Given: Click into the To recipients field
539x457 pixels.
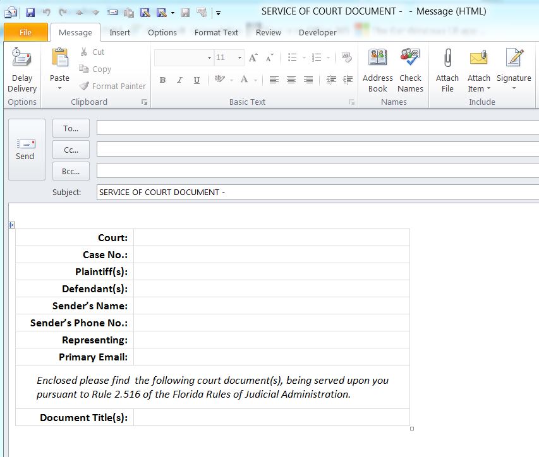Looking at the screenshot, I should coord(318,128).
